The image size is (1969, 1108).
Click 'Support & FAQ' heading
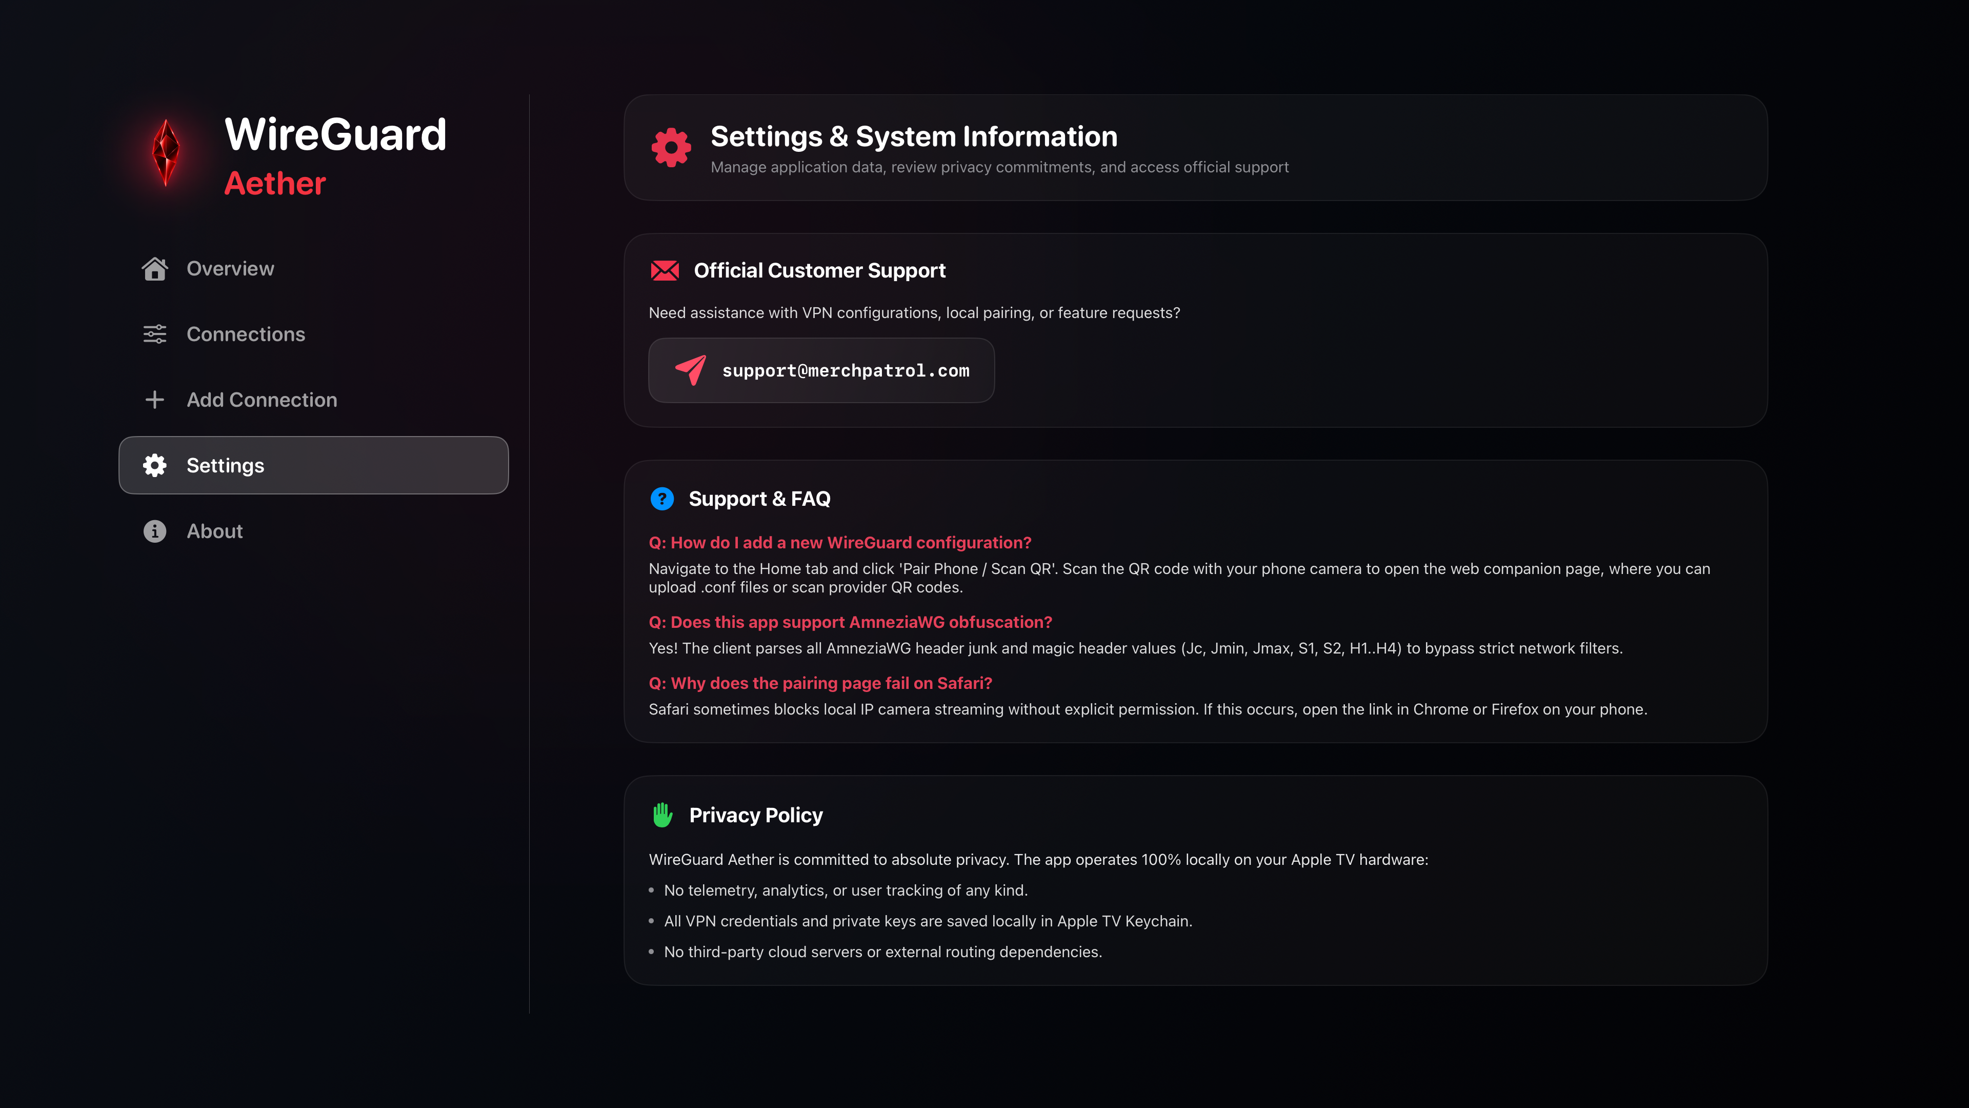coord(759,499)
